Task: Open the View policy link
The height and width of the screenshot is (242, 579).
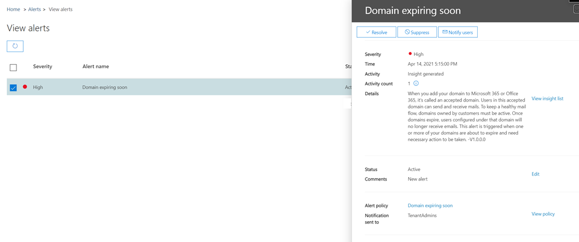Action: point(543,214)
